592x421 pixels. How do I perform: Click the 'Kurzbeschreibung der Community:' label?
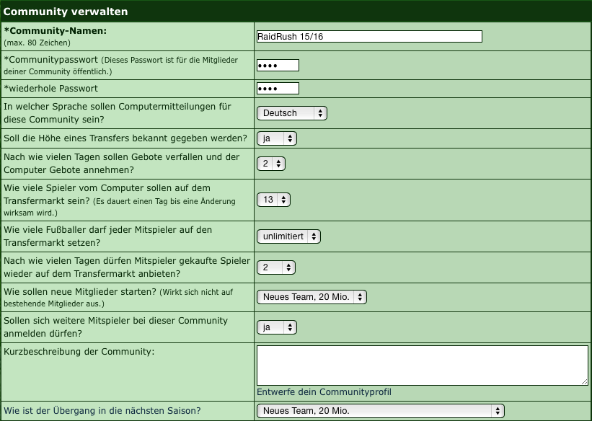pos(79,352)
